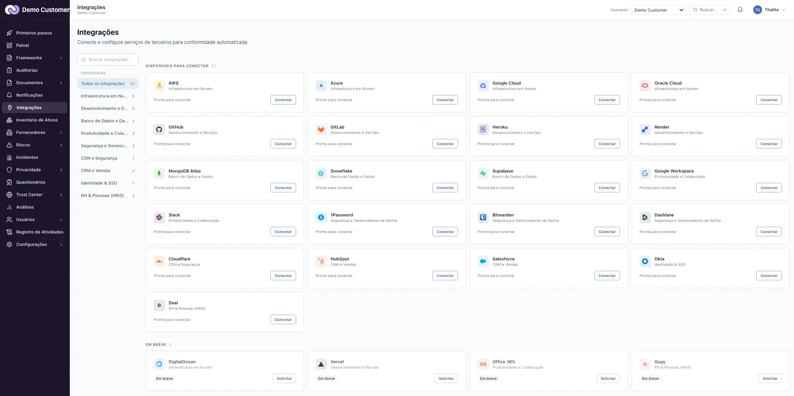Click the AWS integration logo

(x=159, y=86)
